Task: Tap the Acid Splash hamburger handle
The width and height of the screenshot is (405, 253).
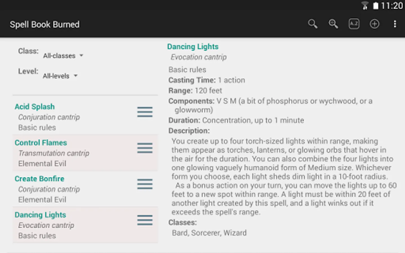Action: point(145,112)
